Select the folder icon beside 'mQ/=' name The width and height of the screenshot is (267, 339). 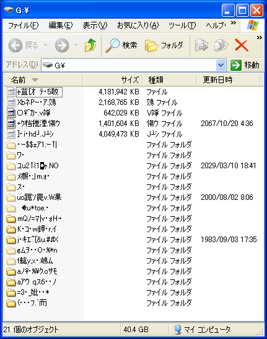click(x=11, y=219)
